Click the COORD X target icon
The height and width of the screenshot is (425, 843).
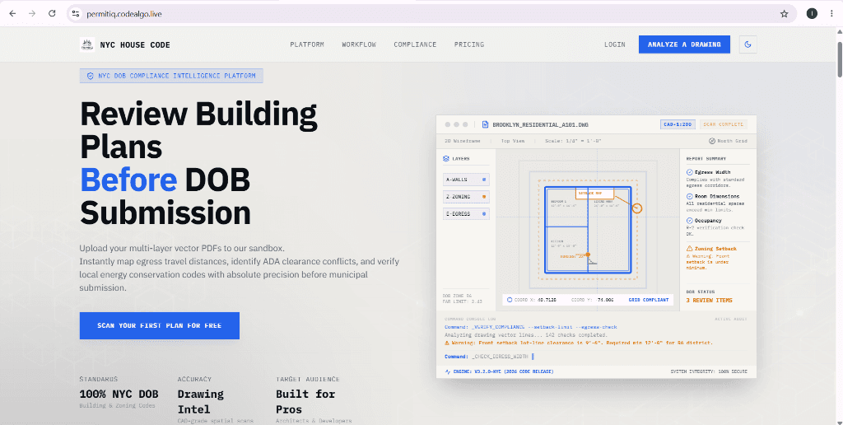tap(510, 300)
